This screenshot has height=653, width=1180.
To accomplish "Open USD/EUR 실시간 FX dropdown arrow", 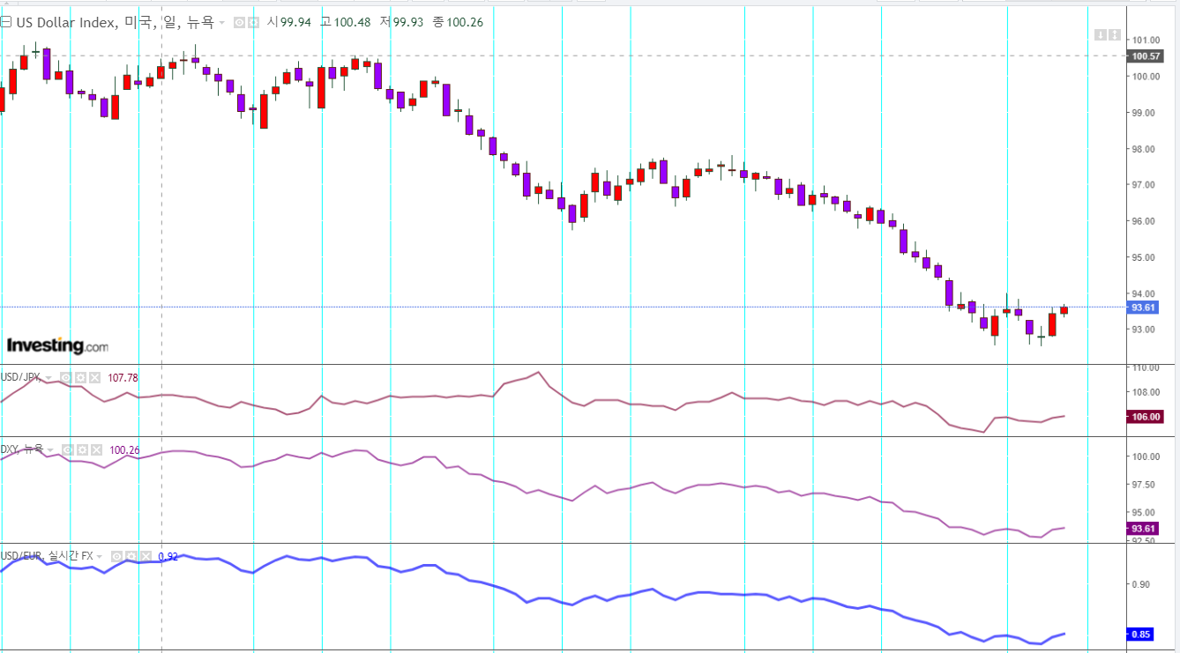I will pyautogui.click(x=99, y=557).
